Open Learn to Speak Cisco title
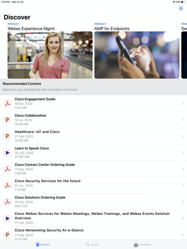Screen dimensions: 187x249 (32, 148)
